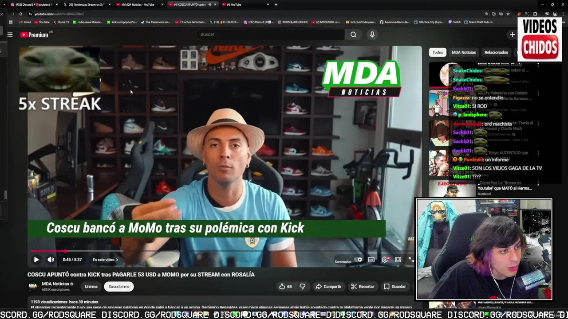This screenshot has width=568, height=319.
Task: Take a frame with Screenshot button
Action: (x=343, y=262)
